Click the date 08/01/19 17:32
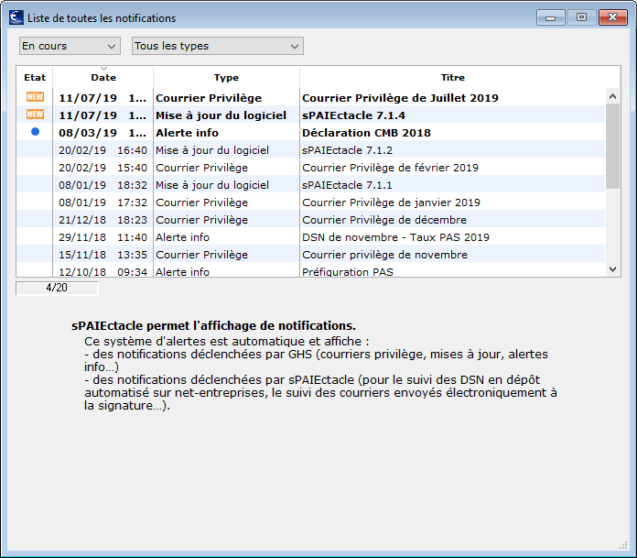637x558 pixels. pos(103,202)
